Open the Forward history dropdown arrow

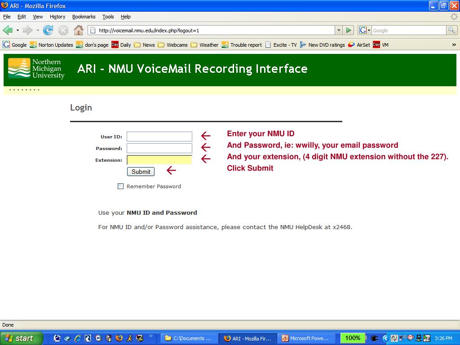coord(38,30)
